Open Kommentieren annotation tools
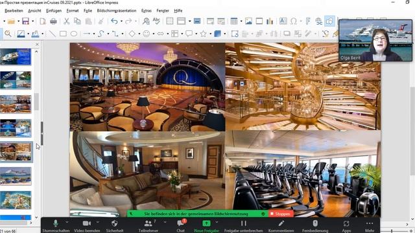The height and width of the screenshot is (233, 415). (x=281, y=226)
